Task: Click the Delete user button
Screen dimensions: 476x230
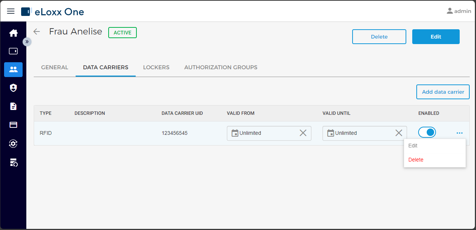Action: tap(379, 37)
